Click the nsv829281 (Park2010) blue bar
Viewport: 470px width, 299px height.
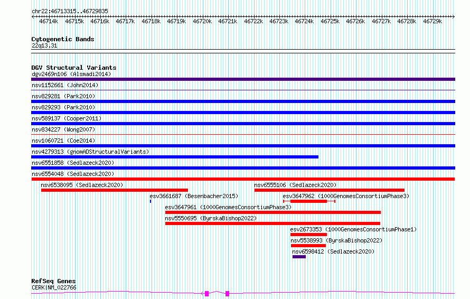[x=243, y=101]
